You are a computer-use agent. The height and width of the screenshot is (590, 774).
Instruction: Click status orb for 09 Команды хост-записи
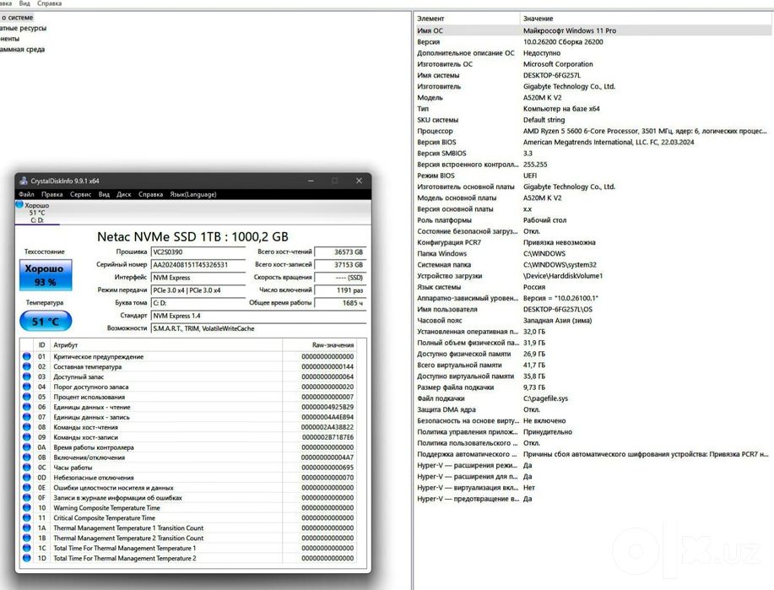pyautogui.click(x=27, y=437)
